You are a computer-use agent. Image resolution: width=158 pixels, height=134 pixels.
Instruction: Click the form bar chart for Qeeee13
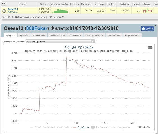(x=147, y=10)
